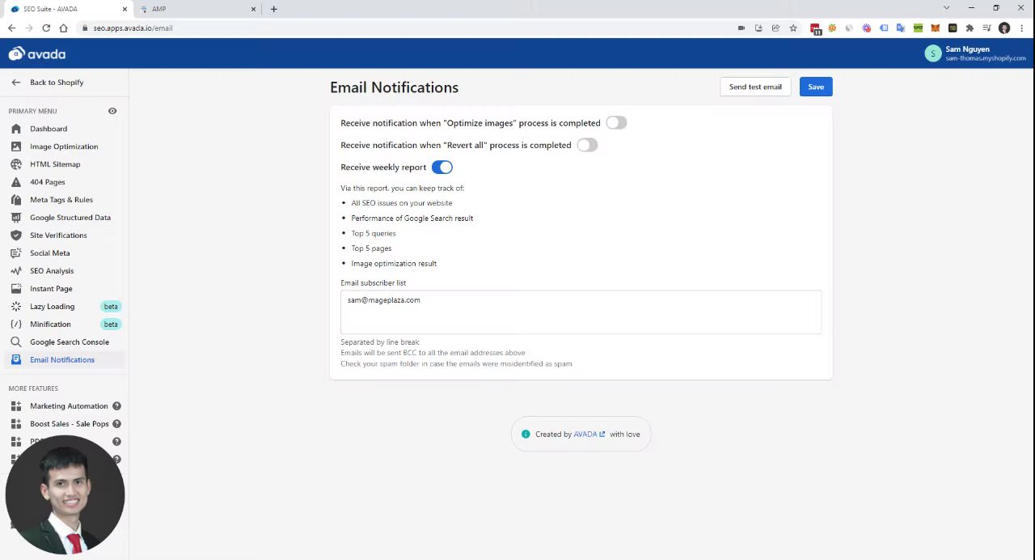Open the Lazy Loading menu item

tap(52, 307)
